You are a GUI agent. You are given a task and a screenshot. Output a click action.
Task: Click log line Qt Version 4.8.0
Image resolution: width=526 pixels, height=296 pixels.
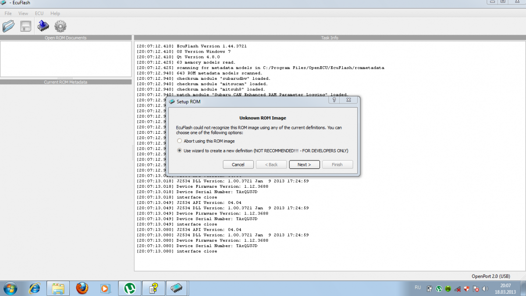coord(178,57)
